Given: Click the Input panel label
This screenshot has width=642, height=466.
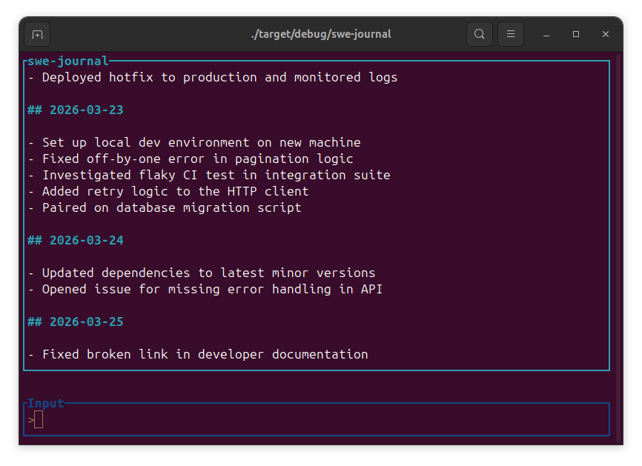Looking at the screenshot, I should point(46,403).
